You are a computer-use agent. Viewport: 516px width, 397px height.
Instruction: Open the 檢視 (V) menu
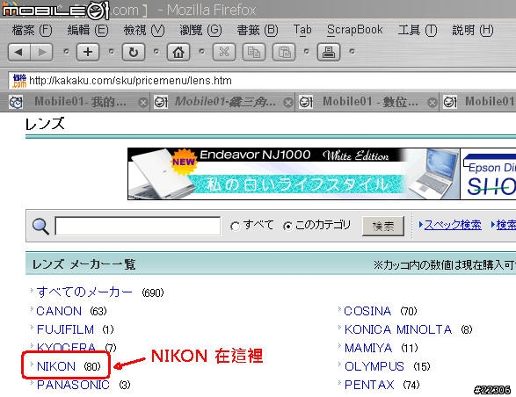click(x=144, y=30)
